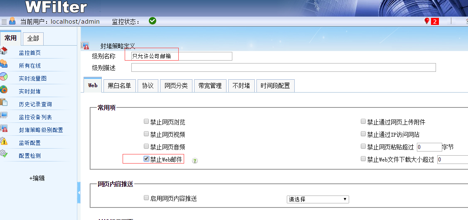Click the green monitoring status checkmark icon
Image resolution: width=468 pixels, height=220 pixels.
(x=153, y=21)
